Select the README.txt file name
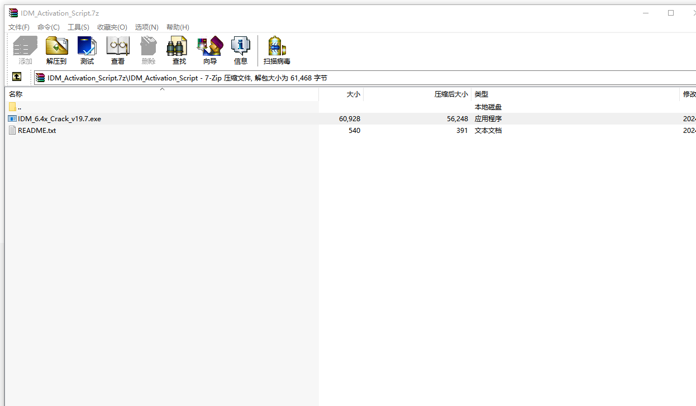 tap(37, 131)
